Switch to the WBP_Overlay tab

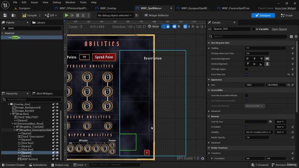click(x=108, y=8)
